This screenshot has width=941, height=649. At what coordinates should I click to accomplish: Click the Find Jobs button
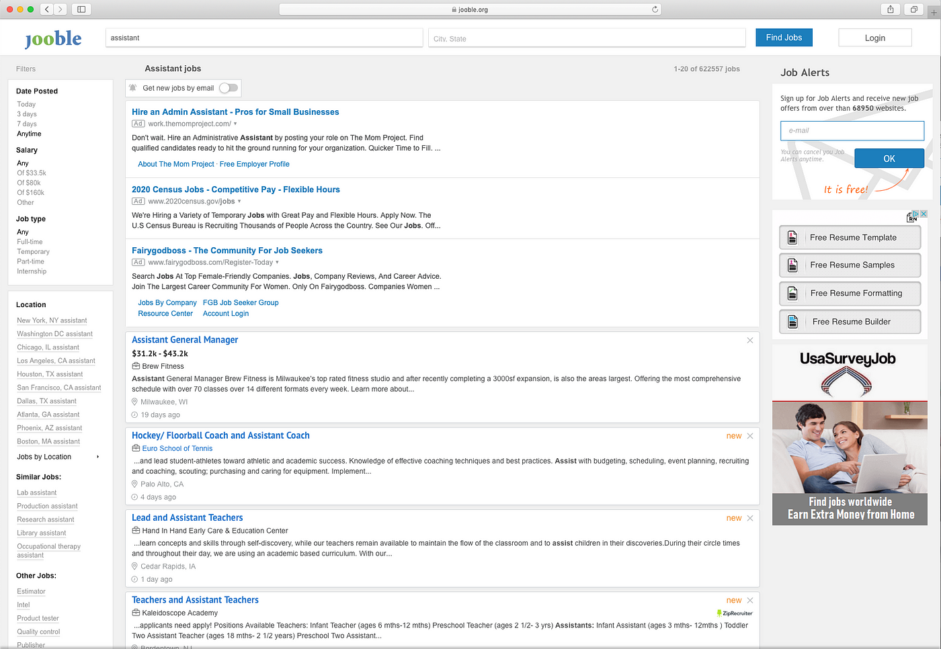tap(784, 38)
